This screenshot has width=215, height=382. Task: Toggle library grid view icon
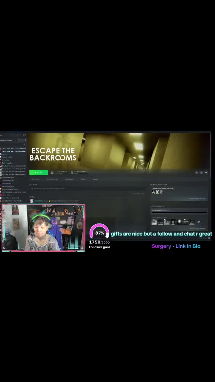tap(24, 135)
